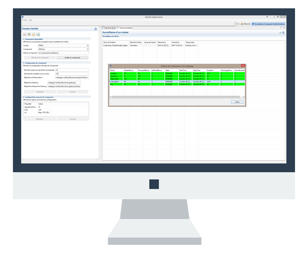The height and width of the screenshot is (255, 307).
Task: Click Annuler below the advanced properties table
Action: (73, 119)
